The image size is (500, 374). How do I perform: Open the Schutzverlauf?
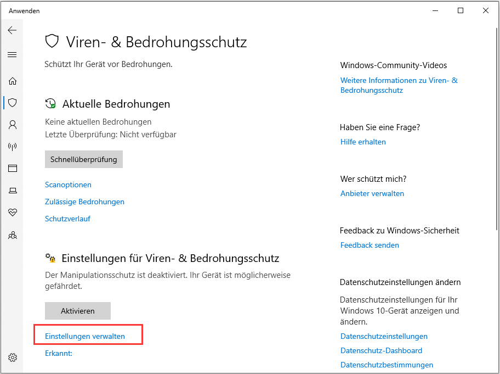[x=67, y=219]
